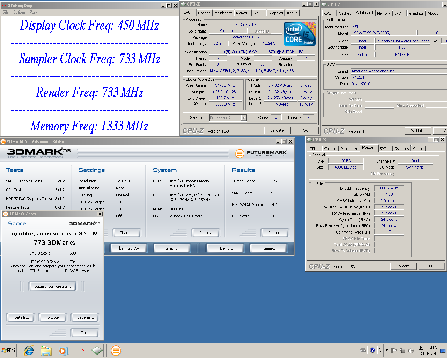
Task: Click the Display Clock Freq: 450 MHz text
Action: coord(89,25)
